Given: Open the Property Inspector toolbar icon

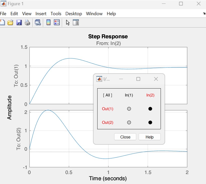Looking at the screenshot, I should click(x=76, y=23).
